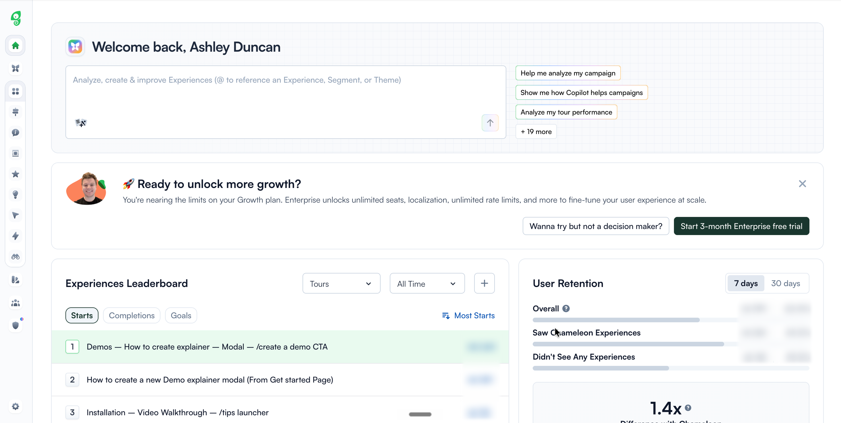Click the rank 1 number badge

pyautogui.click(x=72, y=347)
